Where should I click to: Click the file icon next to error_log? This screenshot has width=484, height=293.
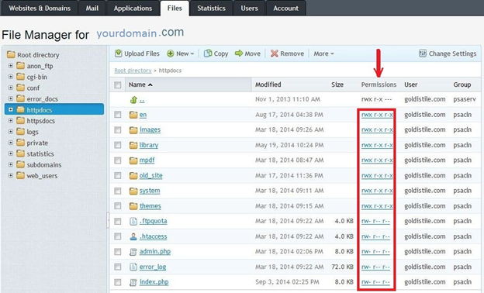(x=133, y=267)
